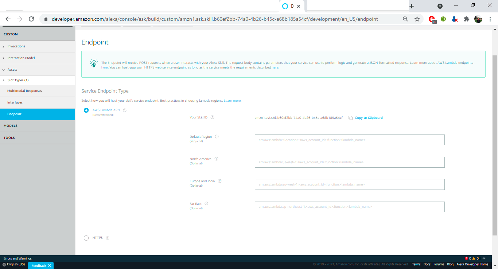Open the Chrome tab search dropdown
Viewport: 498px width, 269px height.
point(440,6)
